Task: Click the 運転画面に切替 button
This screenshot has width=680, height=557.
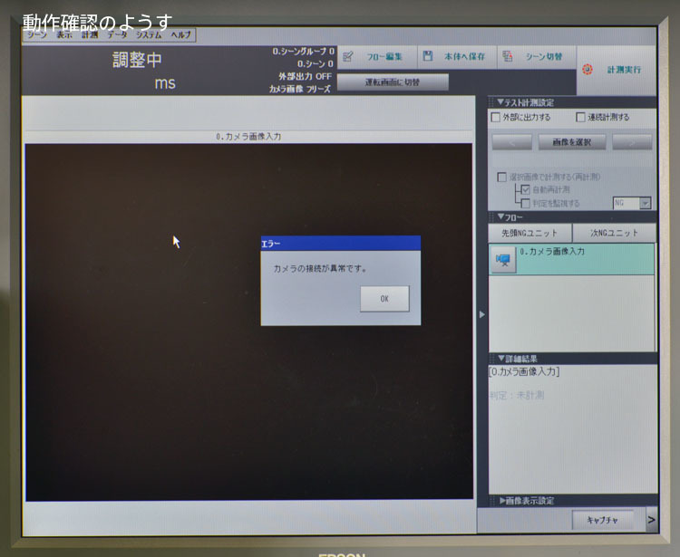Action: pyautogui.click(x=393, y=82)
